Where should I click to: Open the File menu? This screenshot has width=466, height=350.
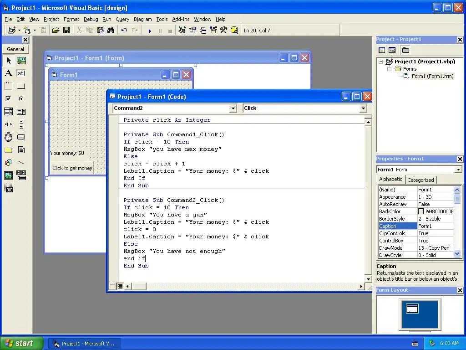click(x=8, y=19)
